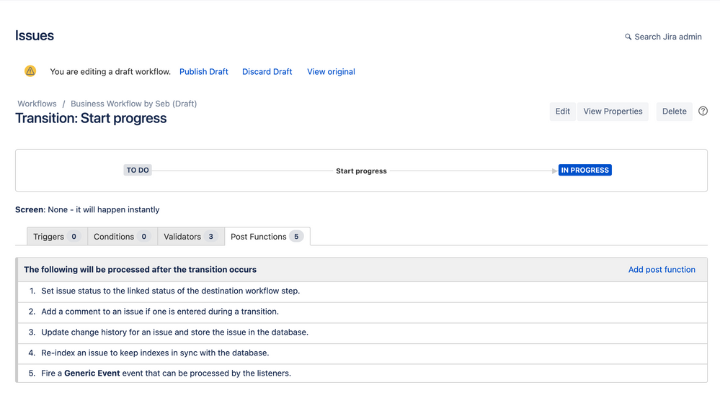
Task: Switch to the Conditions tab
Action: click(x=122, y=237)
